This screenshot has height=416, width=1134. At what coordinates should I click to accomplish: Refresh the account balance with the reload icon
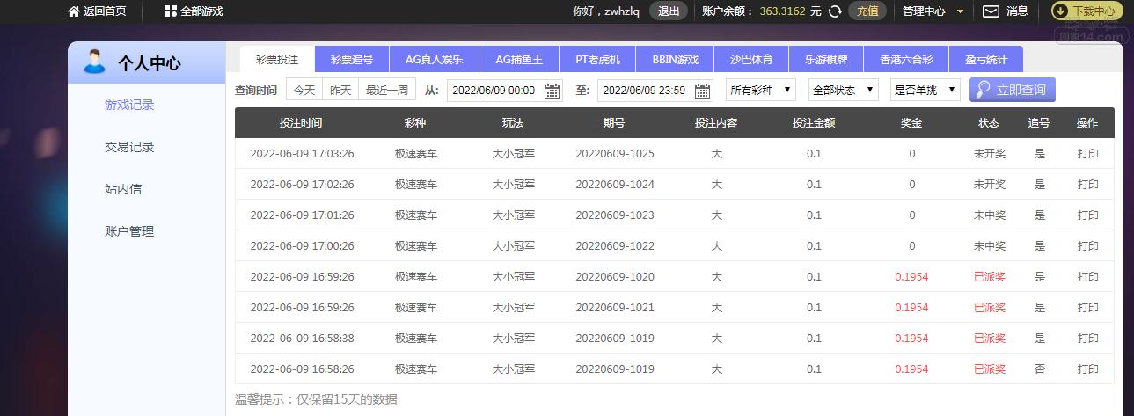(837, 11)
